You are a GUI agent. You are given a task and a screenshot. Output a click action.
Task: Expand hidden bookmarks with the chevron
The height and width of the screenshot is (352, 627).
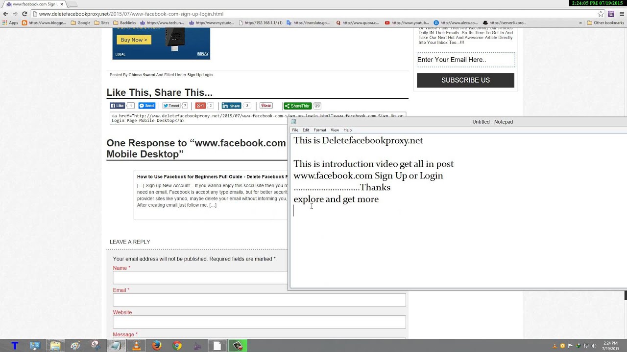coord(580,22)
